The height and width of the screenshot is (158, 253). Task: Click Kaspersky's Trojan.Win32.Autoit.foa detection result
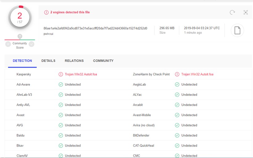tap(81, 74)
